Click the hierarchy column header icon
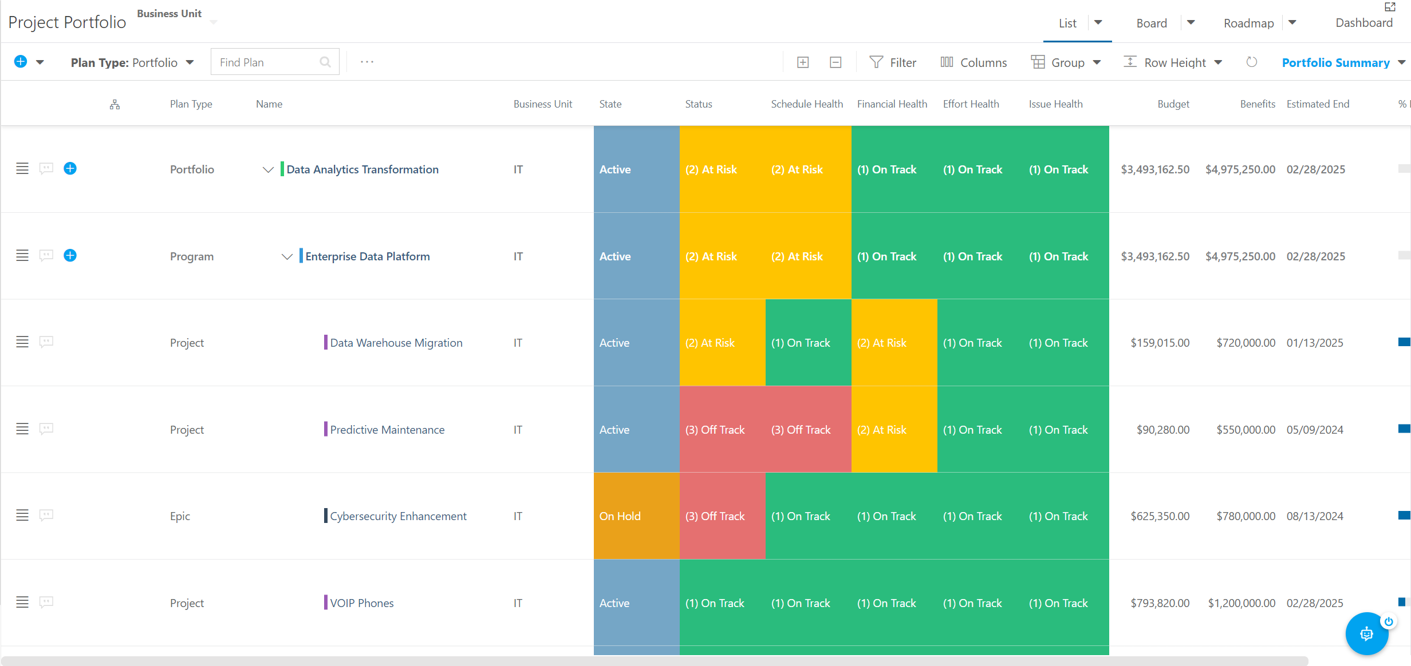This screenshot has width=1411, height=666. pyautogui.click(x=115, y=104)
